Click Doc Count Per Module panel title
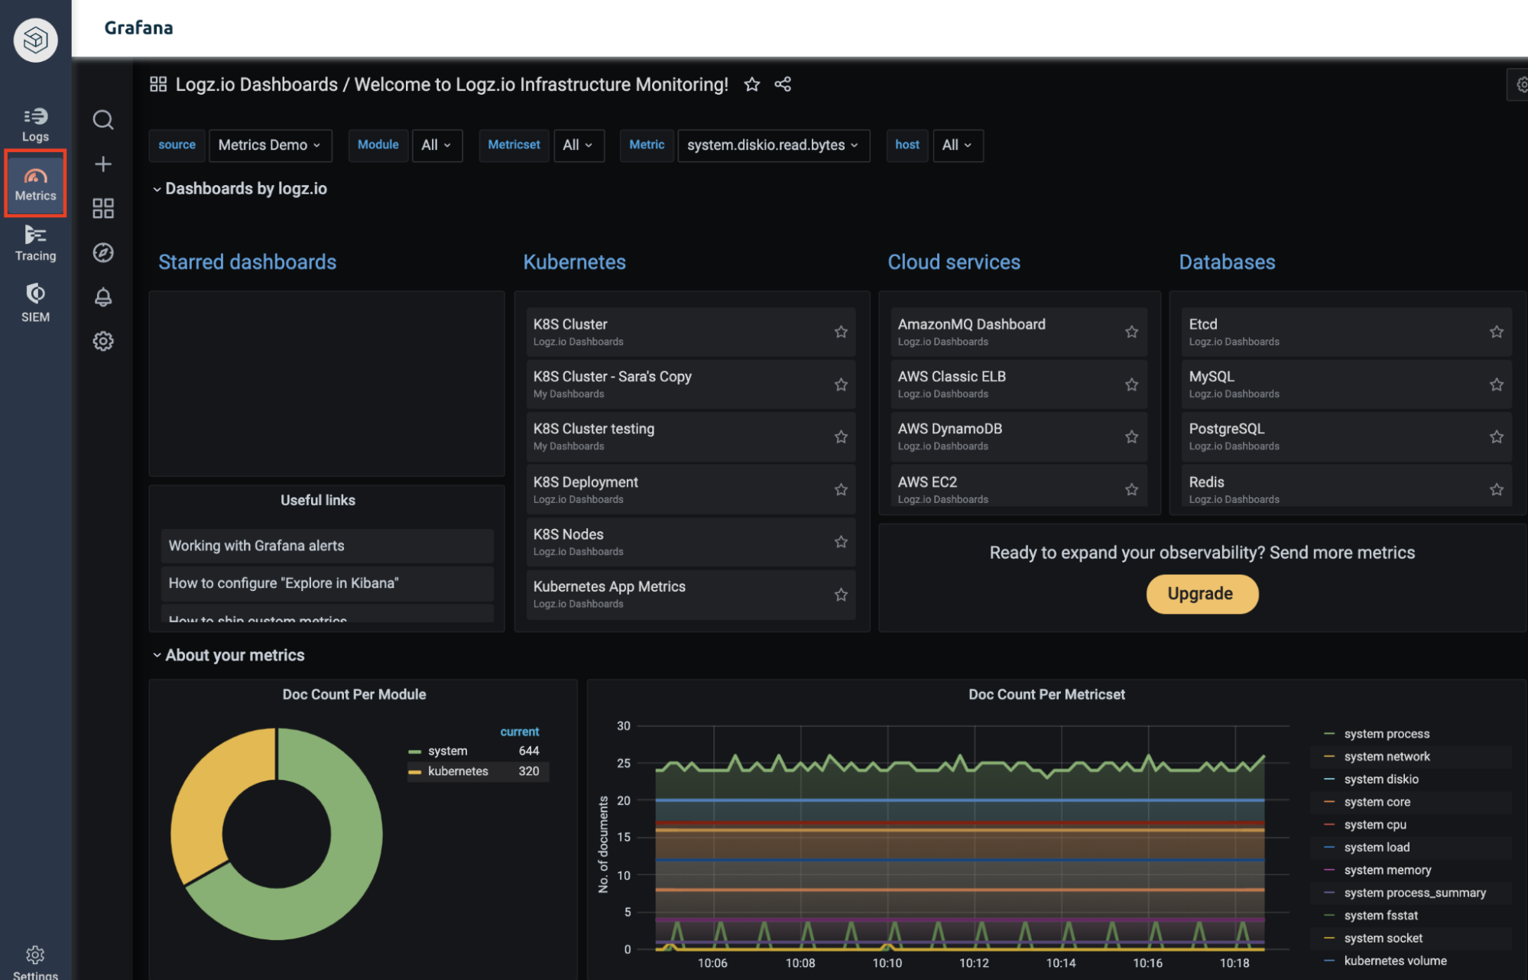This screenshot has width=1528, height=980. point(354,694)
